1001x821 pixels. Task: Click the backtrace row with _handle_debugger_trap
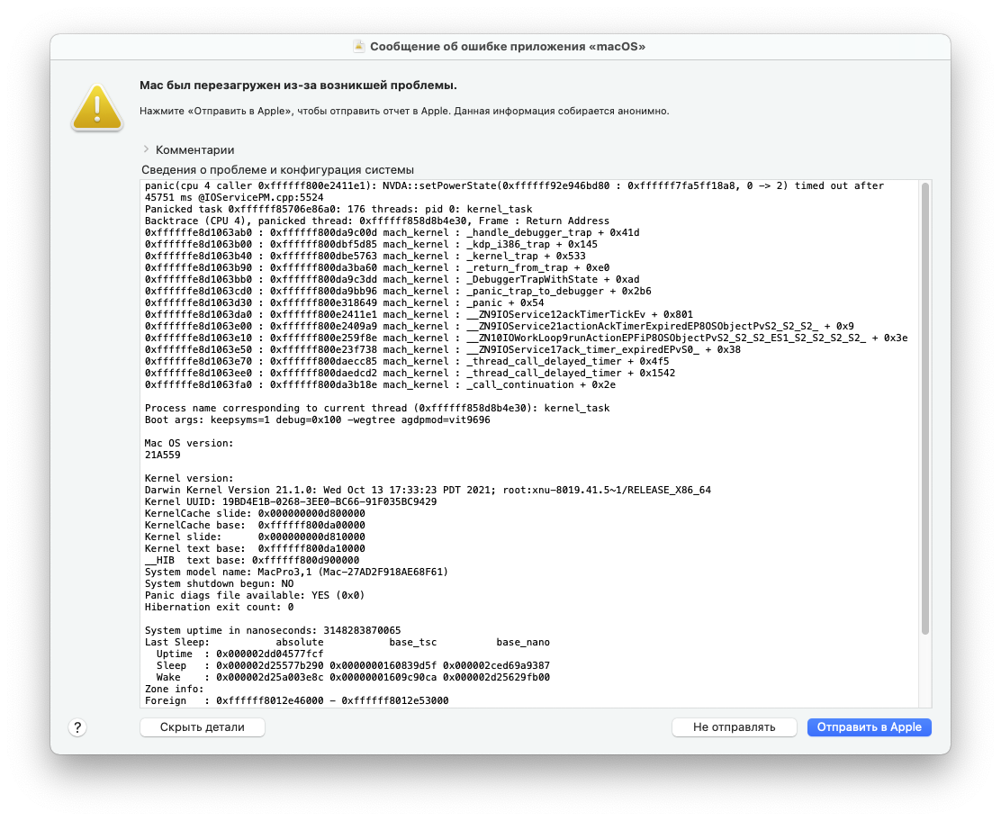tap(392, 232)
